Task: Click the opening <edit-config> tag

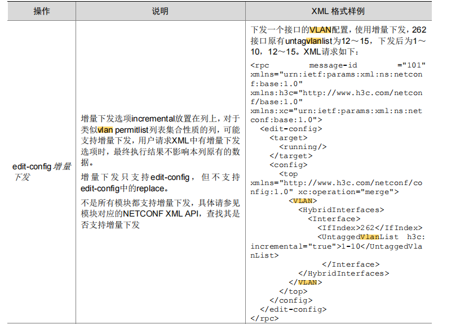Action: (291, 129)
